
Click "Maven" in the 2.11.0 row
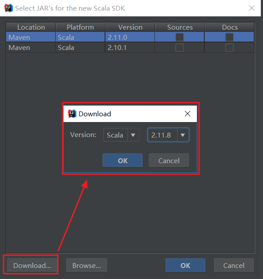tap(19, 38)
